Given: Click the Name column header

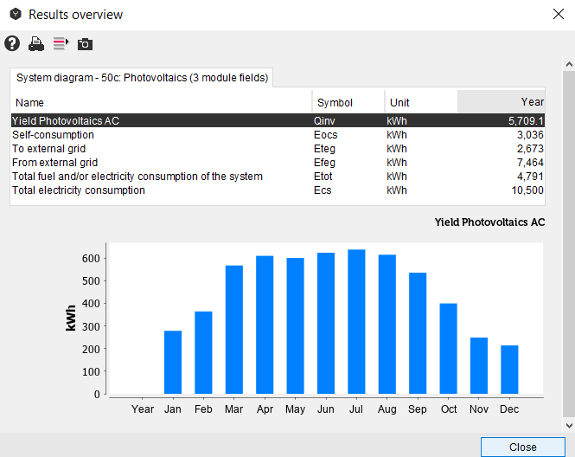Looking at the screenshot, I should point(161,102).
